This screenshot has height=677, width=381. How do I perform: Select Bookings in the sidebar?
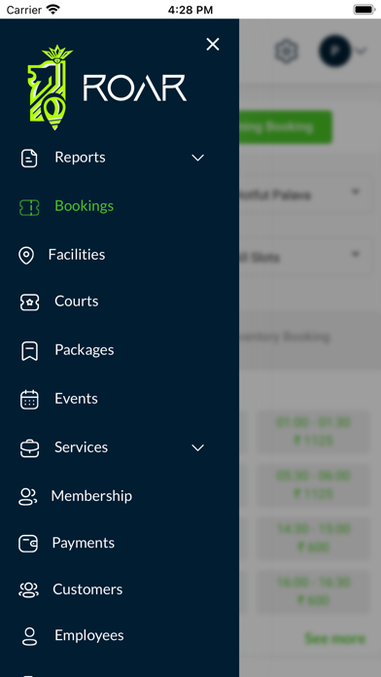(x=85, y=206)
